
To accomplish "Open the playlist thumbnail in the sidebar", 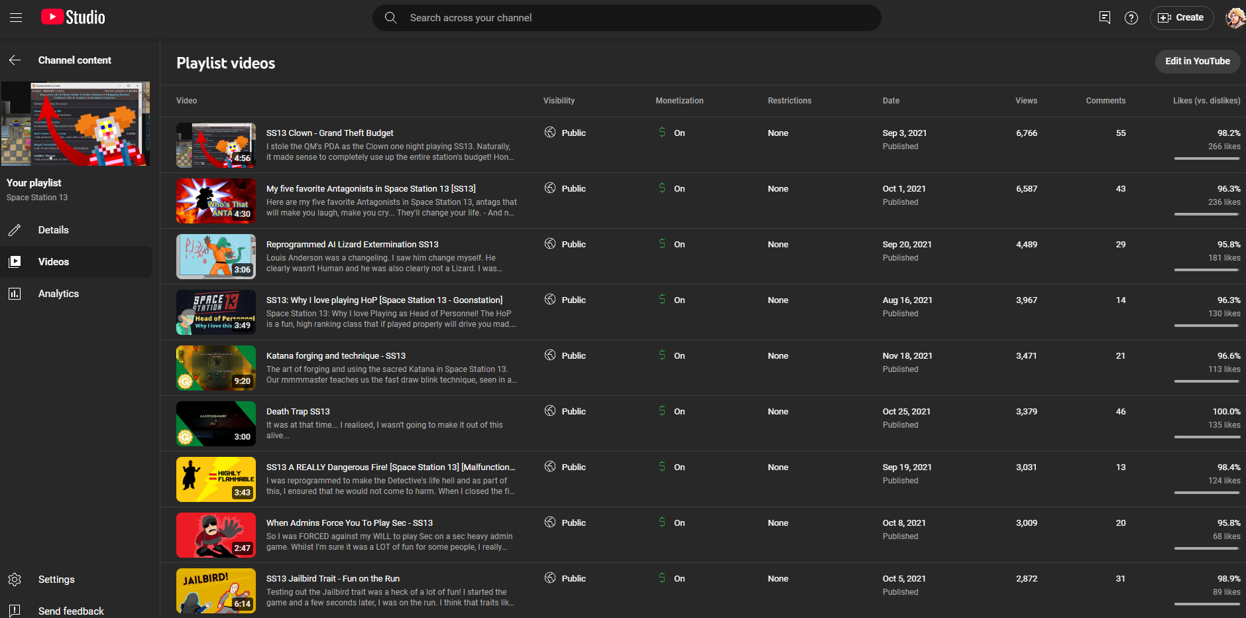I will [76, 124].
